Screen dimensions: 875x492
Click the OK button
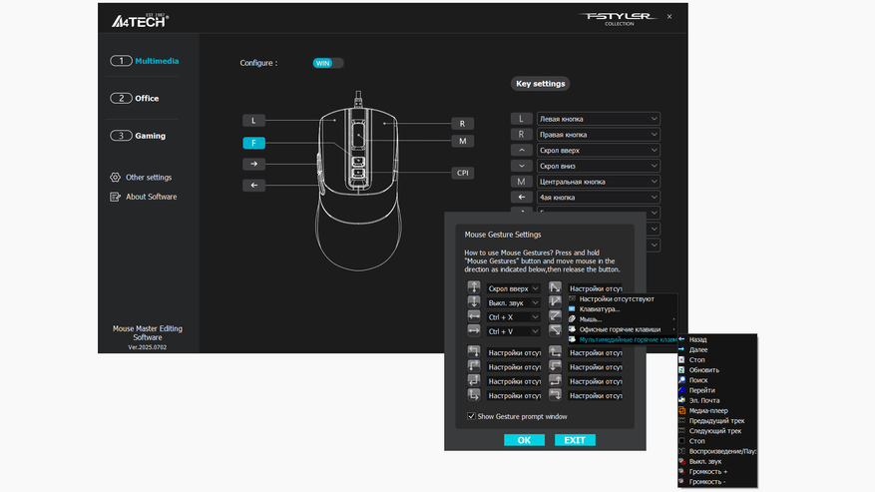click(524, 440)
